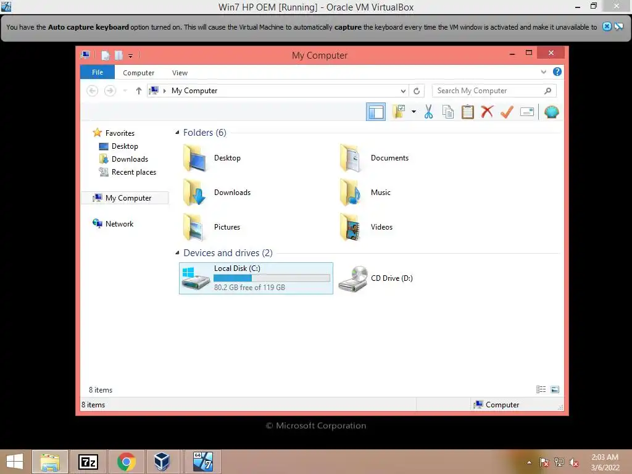Open the folder options toolbar icon
632x474 pixels.
[x=399, y=112]
